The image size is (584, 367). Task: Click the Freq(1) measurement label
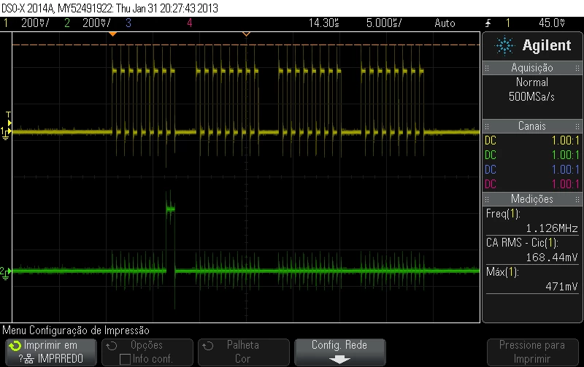tap(503, 214)
